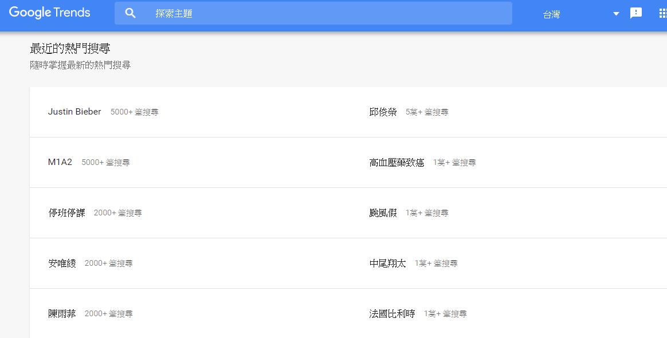The image size is (667, 338).
Task: Open the M1A2 trending search
Action: point(60,162)
